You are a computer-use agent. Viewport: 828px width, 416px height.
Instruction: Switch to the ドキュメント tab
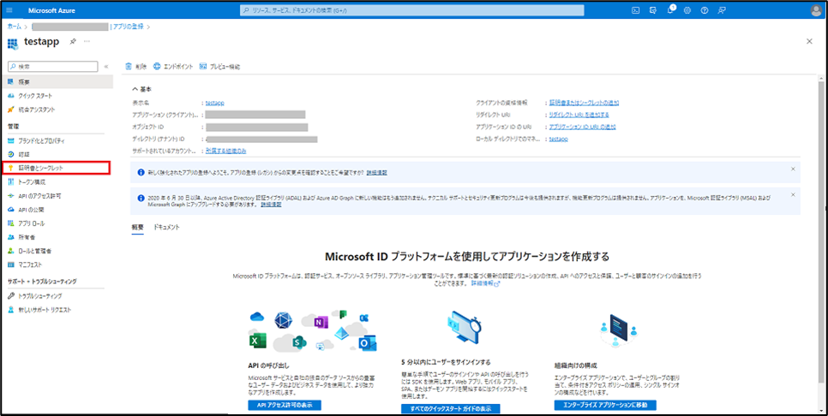tap(167, 227)
